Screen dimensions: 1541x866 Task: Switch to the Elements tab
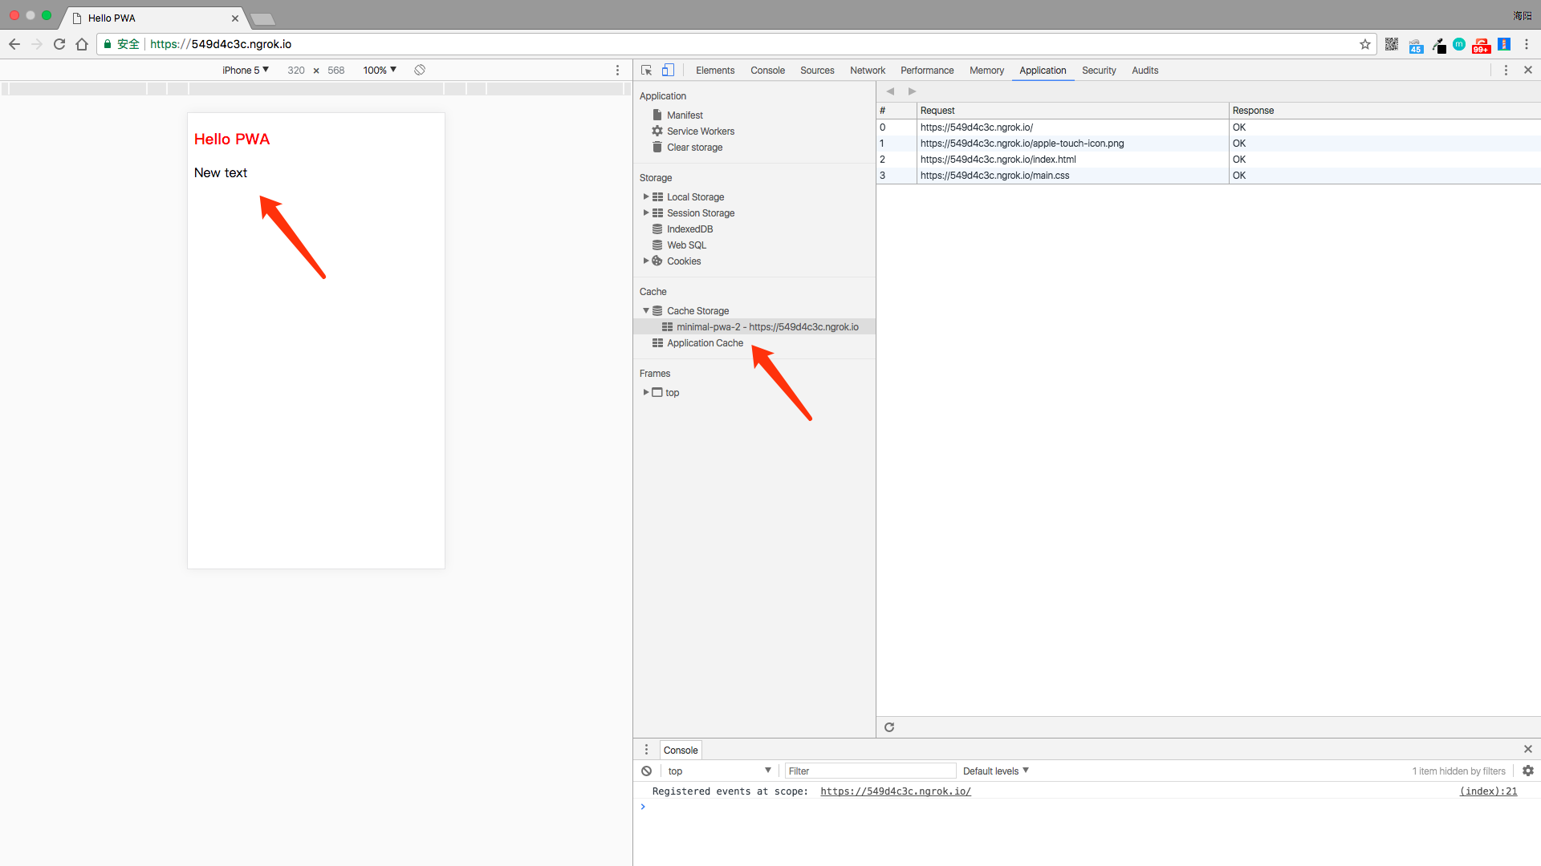(x=715, y=71)
